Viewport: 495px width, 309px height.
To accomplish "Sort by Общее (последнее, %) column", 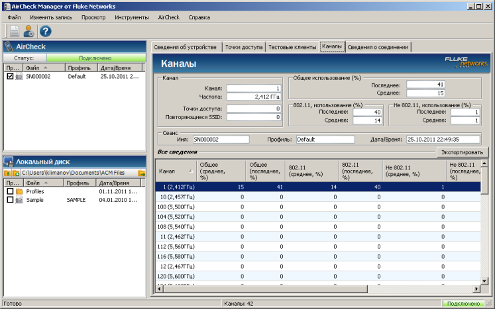I will pyautogui.click(x=266, y=171).
